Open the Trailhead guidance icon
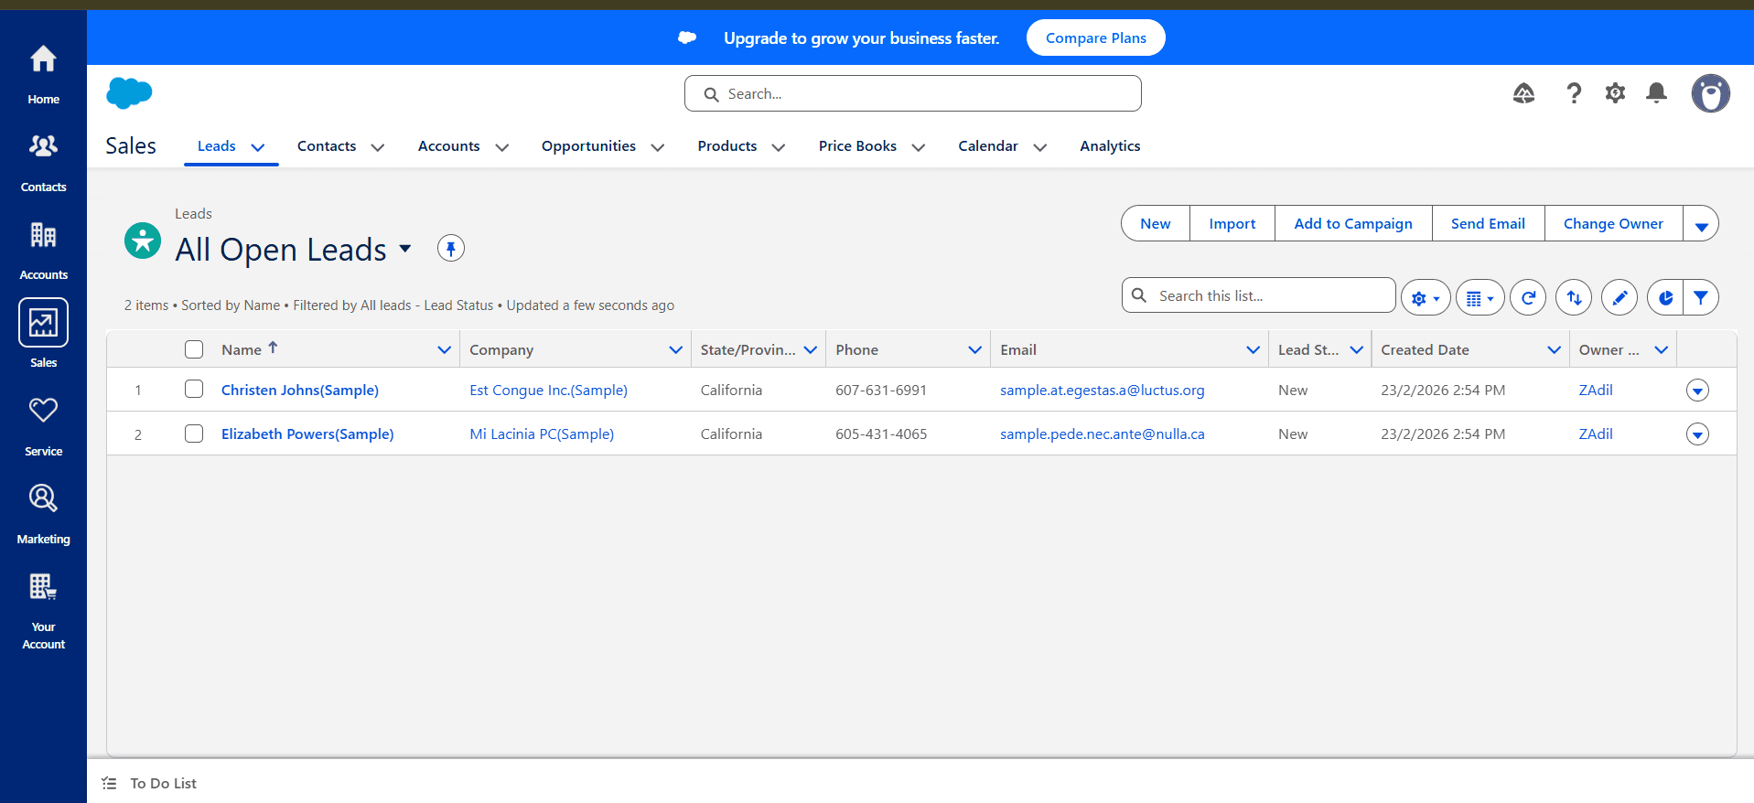This screenshot has height=803, width=1754. click(x=1523, y=93)
